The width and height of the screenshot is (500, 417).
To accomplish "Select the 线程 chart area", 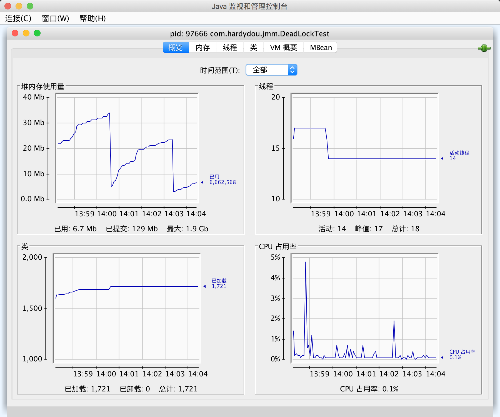I will click(x=364, y=147).
